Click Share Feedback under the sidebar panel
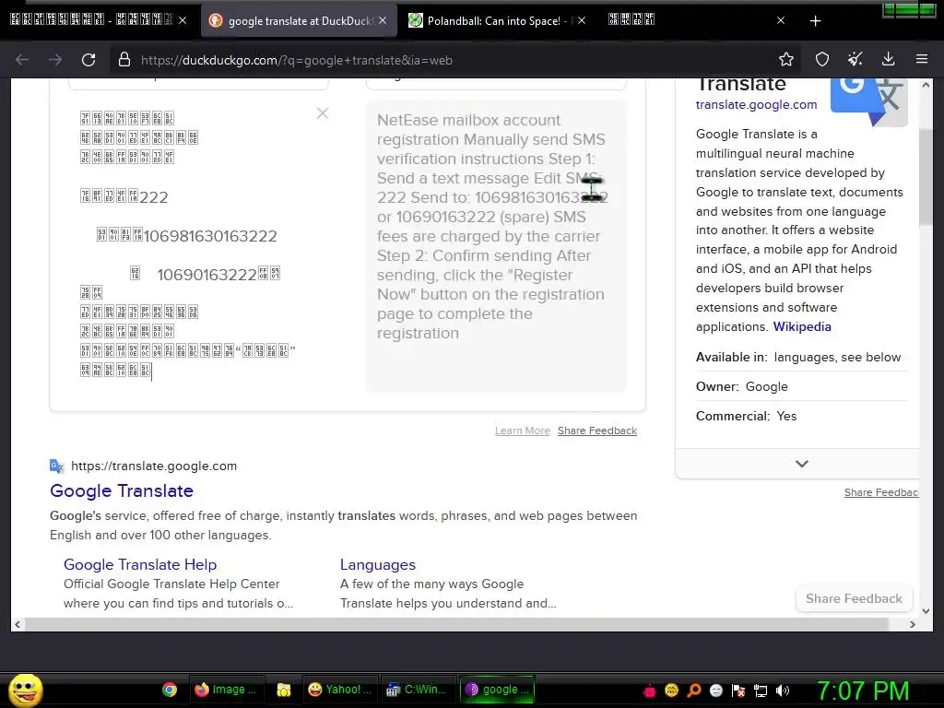The width and height of the screenshot is (944, 708). (x=881, y=492)
